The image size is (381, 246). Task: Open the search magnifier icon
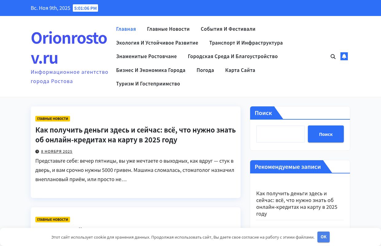(x=333, y=56)
